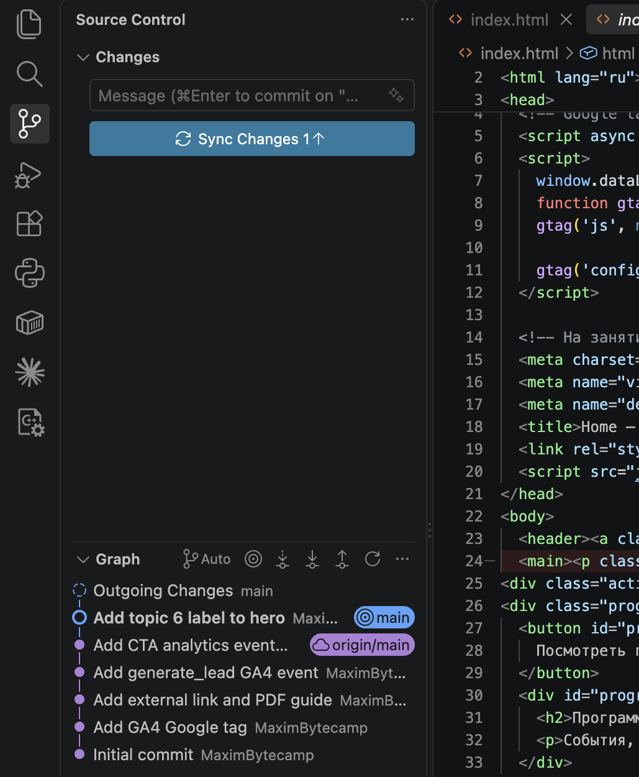
Task: Click the Sync Changes button
Action: [252, 139]
